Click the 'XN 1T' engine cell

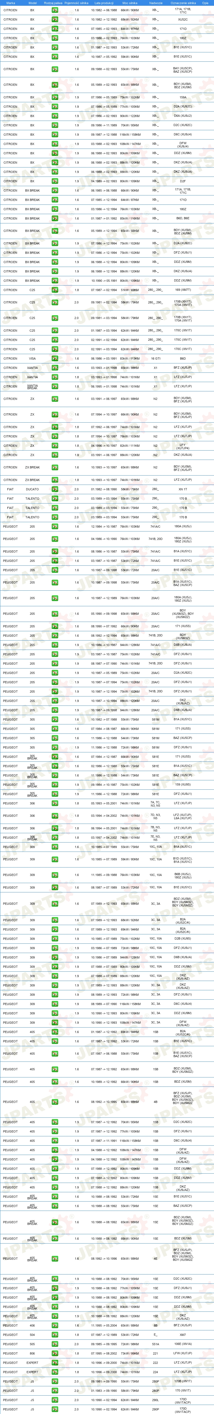[x=183, y=489]
